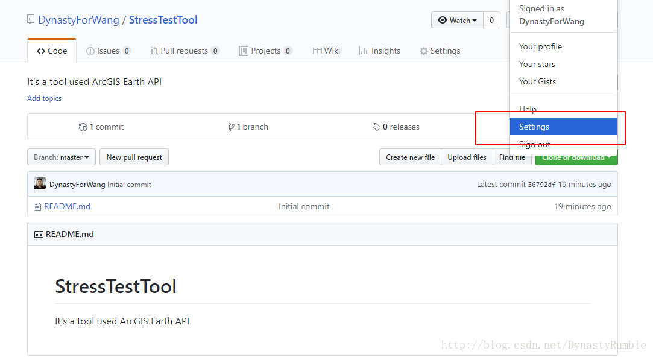Switch to the Code tab
Image resolution: width=653 pixels, height=357 pixels.
[52, 51]
